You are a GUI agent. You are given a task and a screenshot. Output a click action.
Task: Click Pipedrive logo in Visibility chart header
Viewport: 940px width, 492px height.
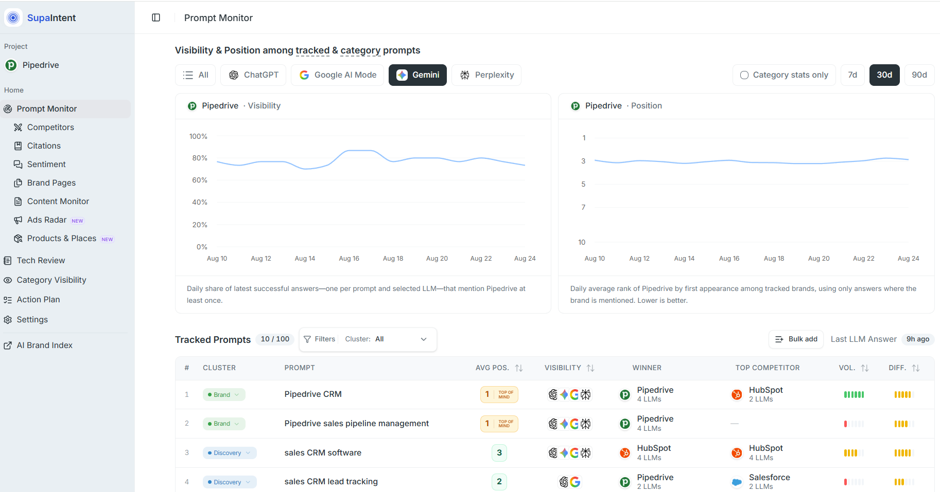(192, 106)
